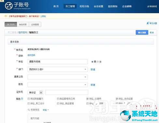Screen dimensions: 159x123
Task: Switch to the 应用管理 tab
Action: tap(35, 24)
